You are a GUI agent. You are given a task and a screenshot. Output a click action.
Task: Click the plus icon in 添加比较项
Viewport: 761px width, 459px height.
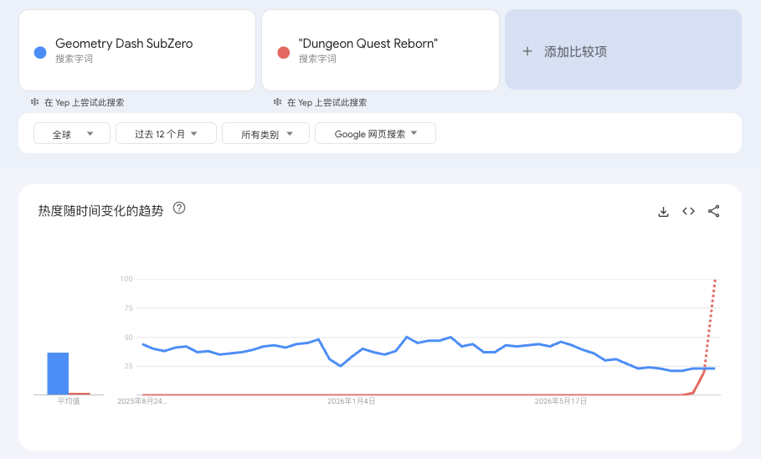pos(527,51)
